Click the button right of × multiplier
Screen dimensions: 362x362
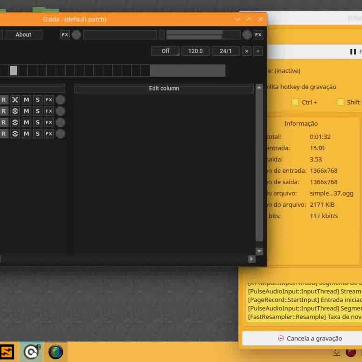click(x=258, y=51)
